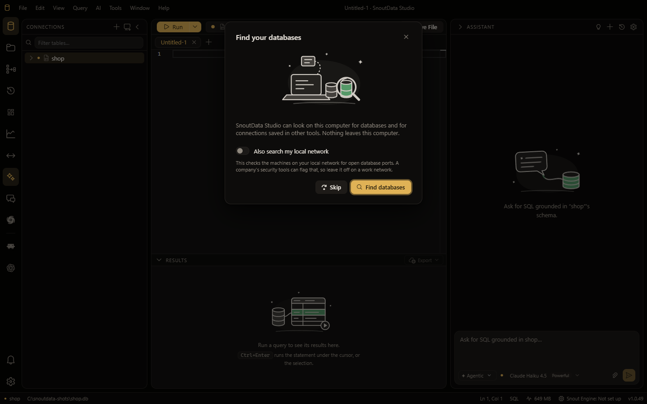Collapse the Results panel chevron
This screenshot has width=647, height=404.
coord(159,260)
